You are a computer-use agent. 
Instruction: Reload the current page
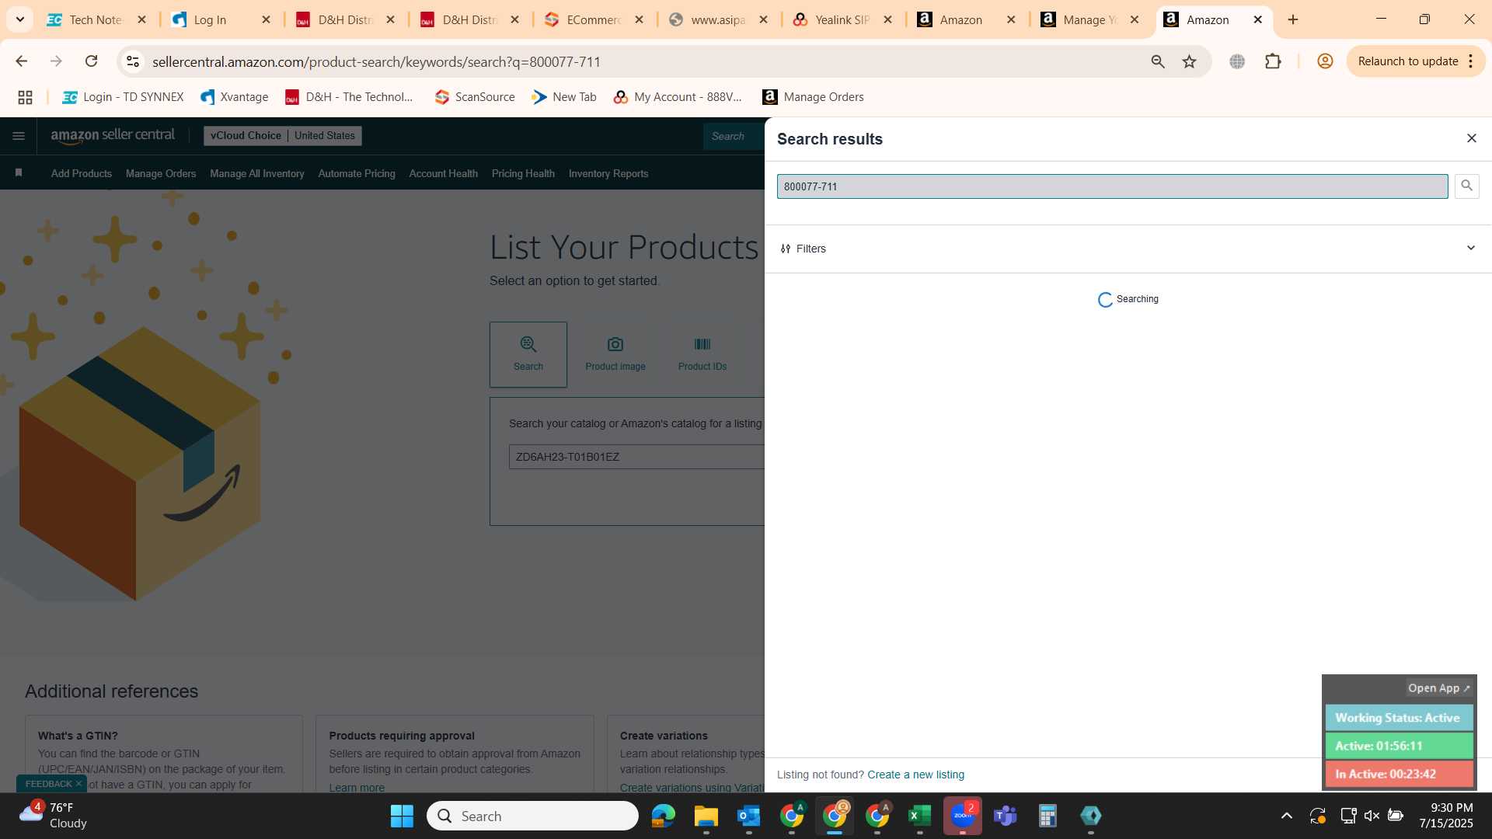[91, 61]
